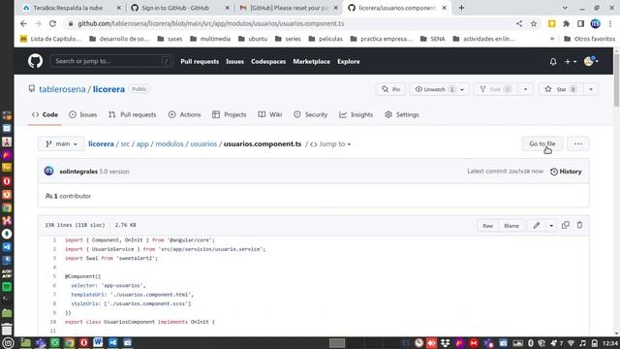Screen dimensions: 620x349
Task: Open the share page icon in address bar
Action: (519, 23)
